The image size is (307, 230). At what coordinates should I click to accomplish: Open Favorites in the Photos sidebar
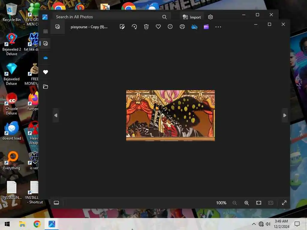click(x=46, y=72)
